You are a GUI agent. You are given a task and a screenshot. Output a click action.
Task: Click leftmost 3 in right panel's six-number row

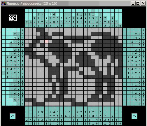point(125,73)
